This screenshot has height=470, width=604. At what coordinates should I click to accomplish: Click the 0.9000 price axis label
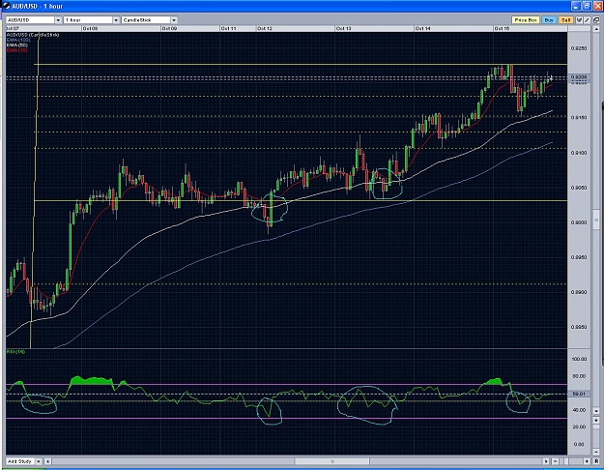(579, 222)
